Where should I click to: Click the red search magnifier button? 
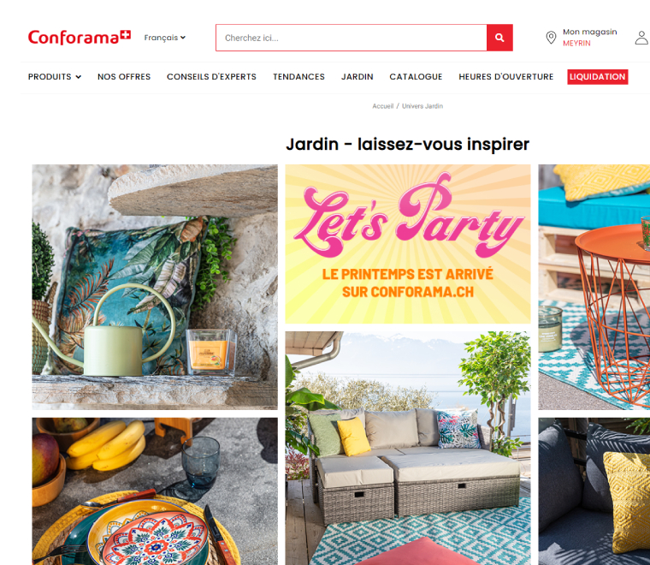tap(499, 38)
